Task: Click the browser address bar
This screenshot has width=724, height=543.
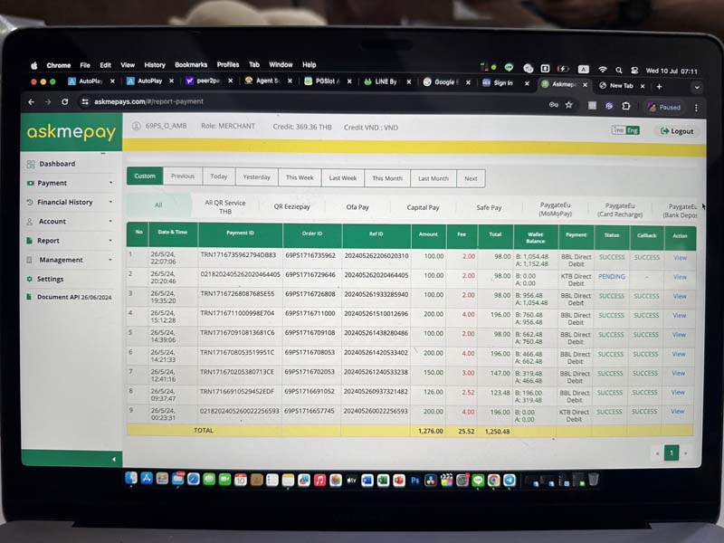Action: point(271,102)
